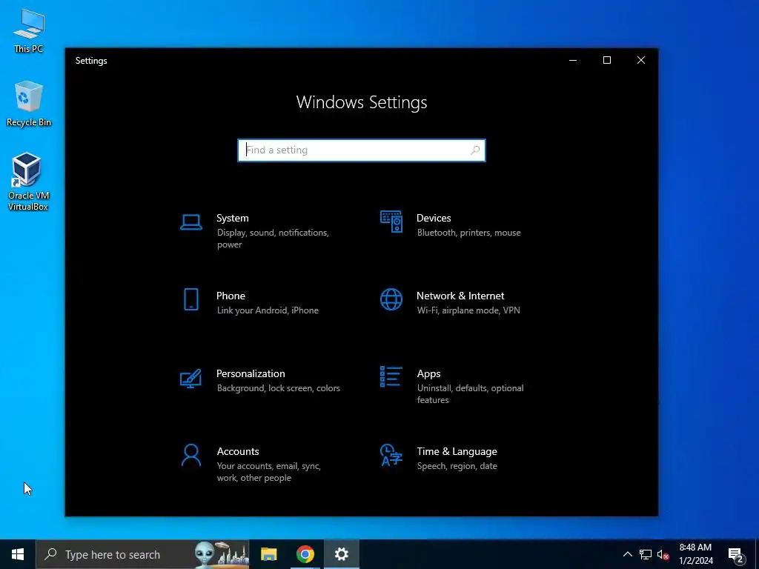759x569 pixels.
Task: Open the Windows Start menu
Action: 18,554
